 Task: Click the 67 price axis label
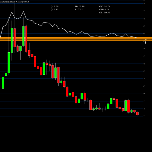click(144, 26)
